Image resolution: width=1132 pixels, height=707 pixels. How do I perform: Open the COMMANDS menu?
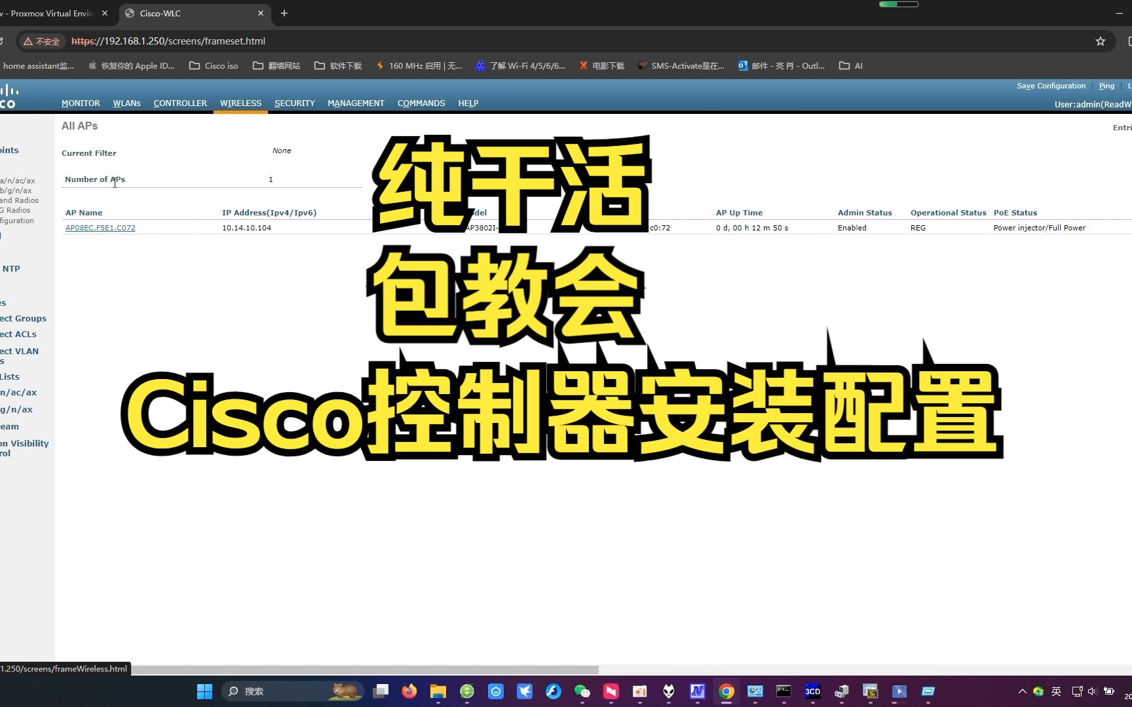(x=421, y=103)
